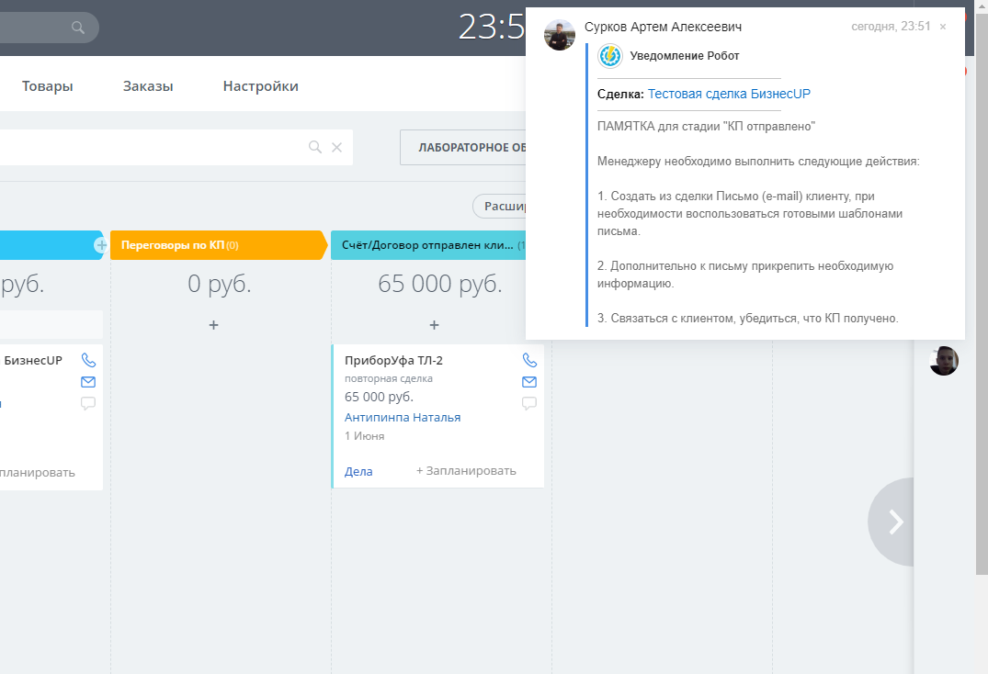This screenshot has height=674, width=988.
Task: Click the Дела link on ПриборУфа card
Action: tap(358, 471)
